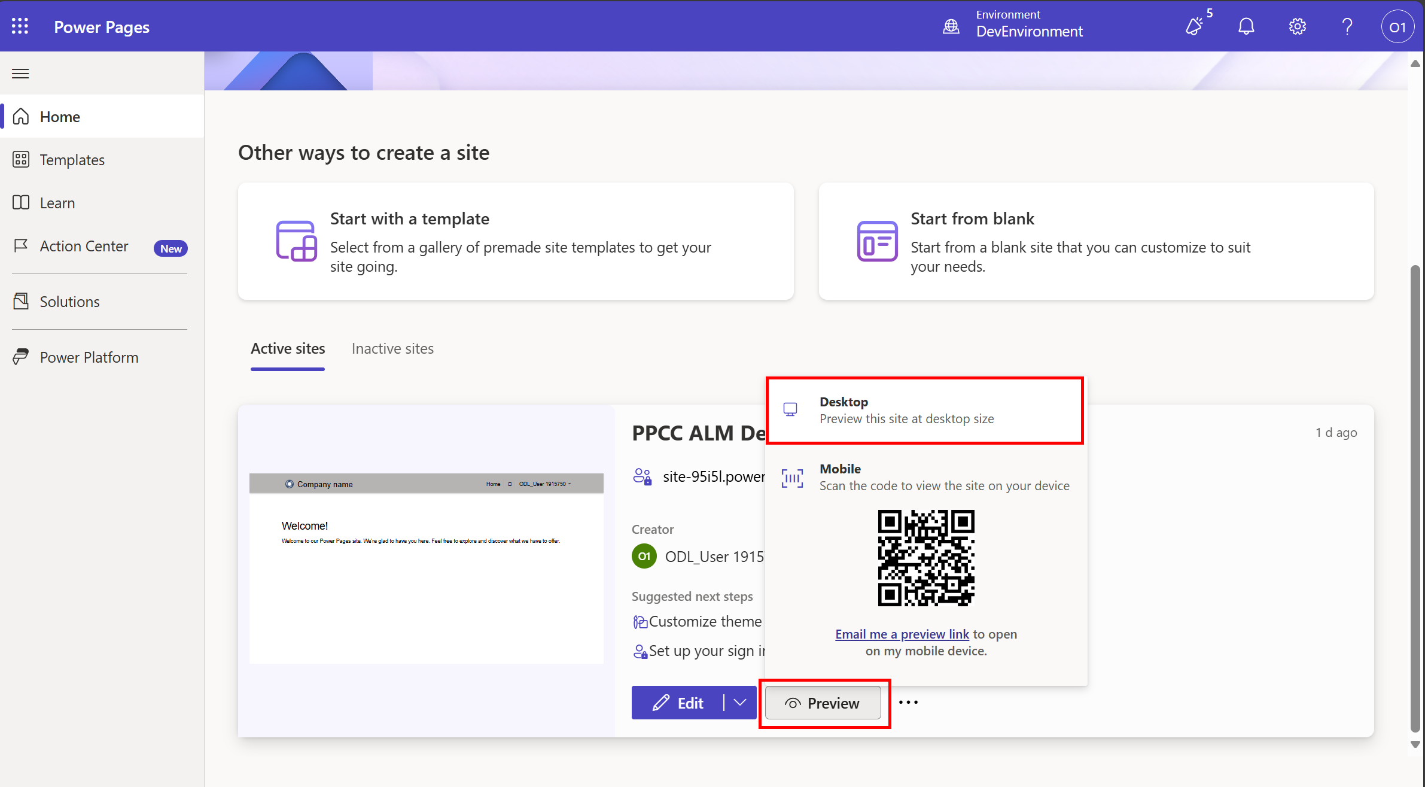Image resolution: width=1425 pixels, height=787 pixels.
Task: Open the site preview thumbnail
Action: pos(426,568)
